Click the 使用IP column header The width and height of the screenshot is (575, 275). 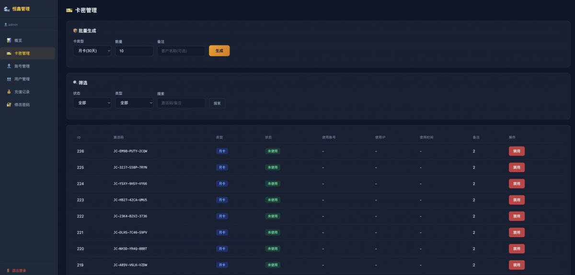pyautogui.click(x=380, y=137)
